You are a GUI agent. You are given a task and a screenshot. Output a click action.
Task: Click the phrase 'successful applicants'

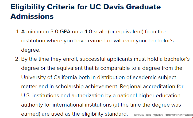click(x=106, y=59)
